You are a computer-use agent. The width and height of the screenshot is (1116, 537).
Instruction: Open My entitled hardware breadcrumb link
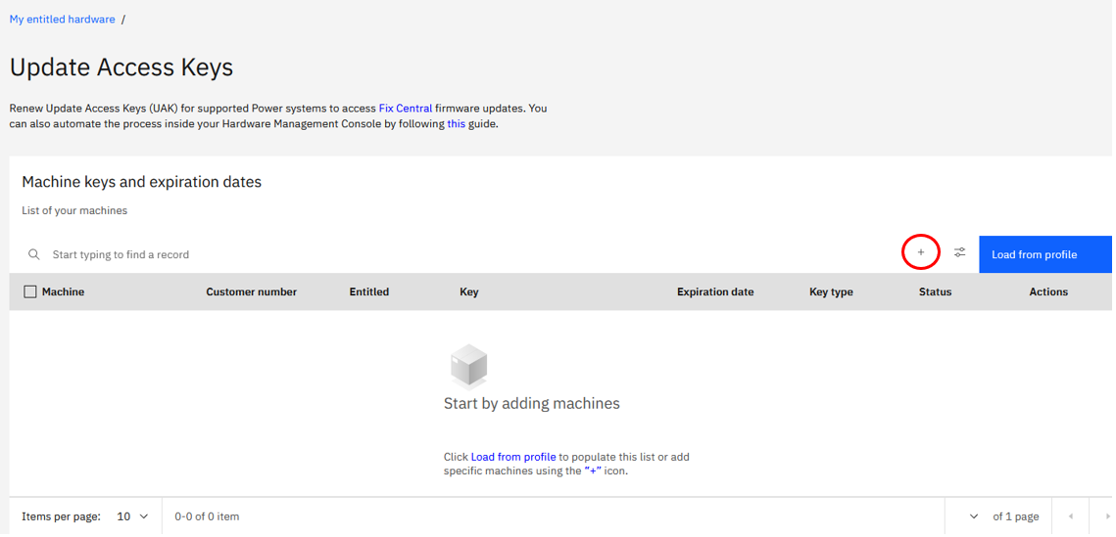62,20
